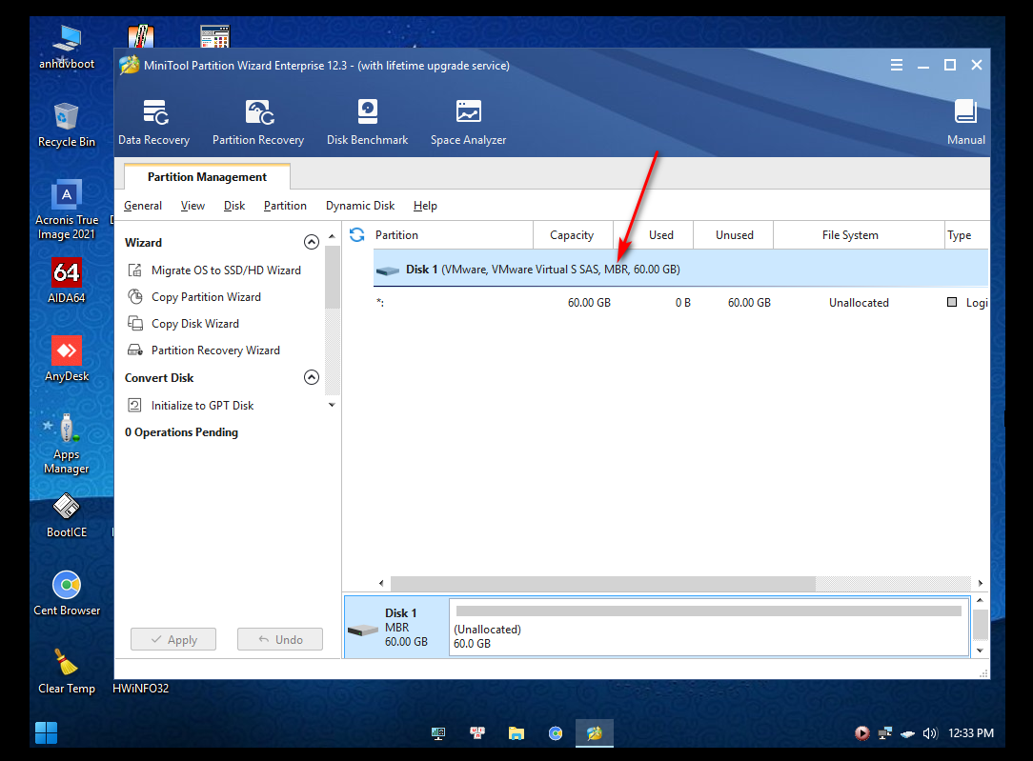Open the hamburger menu in the title bar
1033x761 pixels.
[x=896, y=65]
